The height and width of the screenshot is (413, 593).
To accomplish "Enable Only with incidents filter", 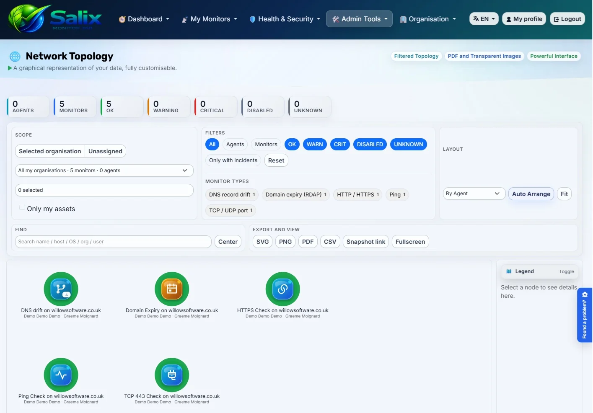I will coord(233,160).
